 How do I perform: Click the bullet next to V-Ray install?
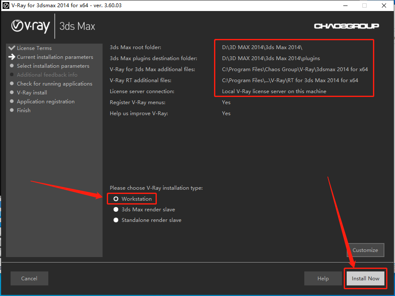click(x=11, y=92)
